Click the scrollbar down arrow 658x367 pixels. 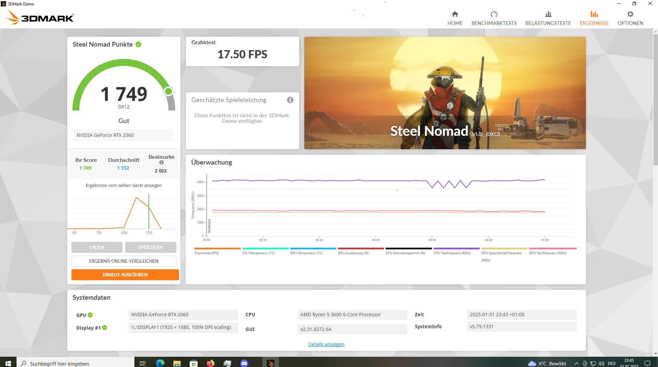click(x=656, y=354)
